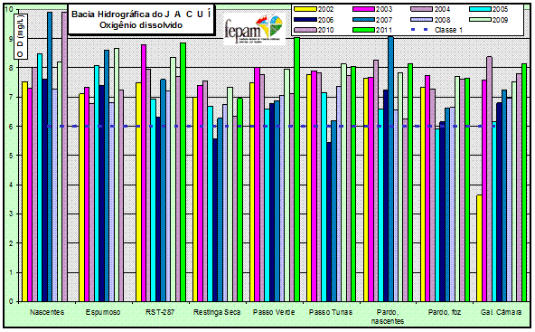Click the 'Gal. Câmara' category label
This screenshot has height=332, width=535.
[x=501, y=312]
